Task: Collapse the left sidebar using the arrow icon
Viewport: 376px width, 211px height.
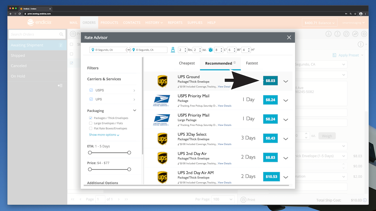Action: pos(60,85)
